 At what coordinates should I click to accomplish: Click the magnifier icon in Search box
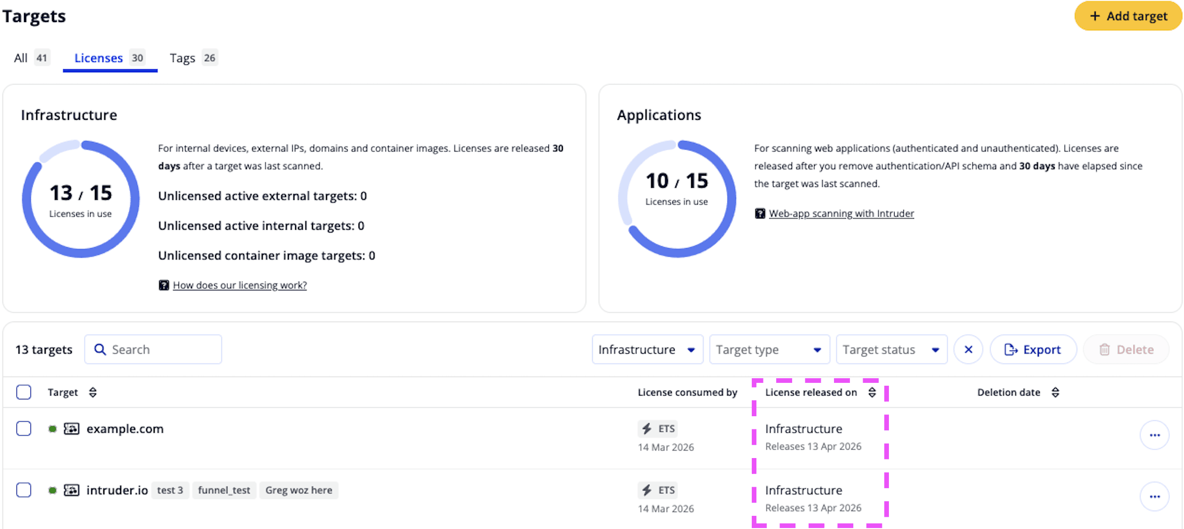(x=100, y=350)
